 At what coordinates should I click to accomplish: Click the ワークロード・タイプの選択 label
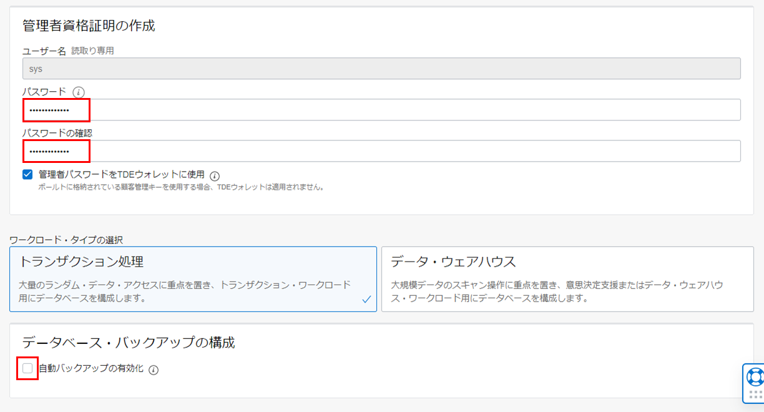tap(66, 240)
